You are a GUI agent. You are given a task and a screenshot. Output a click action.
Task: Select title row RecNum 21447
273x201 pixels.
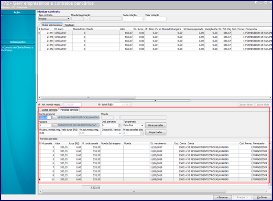[154, 33]
